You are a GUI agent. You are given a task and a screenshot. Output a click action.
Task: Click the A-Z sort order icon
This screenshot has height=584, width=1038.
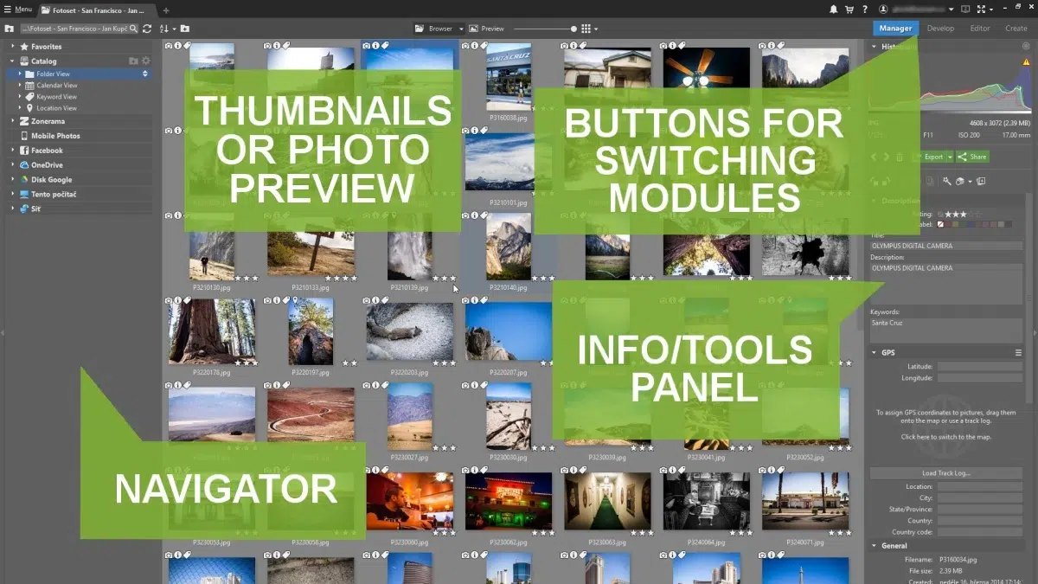click(x=166, y=29)
